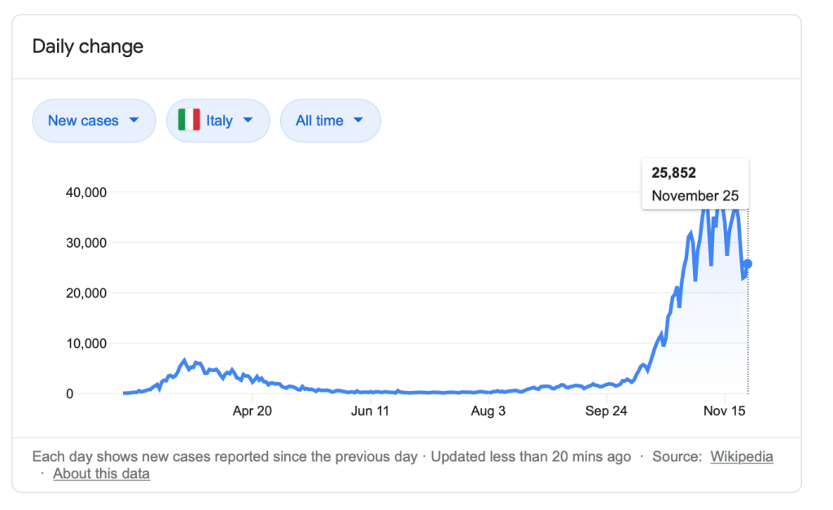Screen dimensions: 833x510
Task: Expand the Italy country dropdown arrow
Action: [248, 121]
